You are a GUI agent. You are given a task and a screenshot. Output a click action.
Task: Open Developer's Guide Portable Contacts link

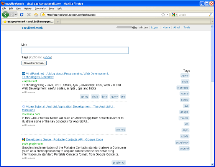tap(65, 139)
